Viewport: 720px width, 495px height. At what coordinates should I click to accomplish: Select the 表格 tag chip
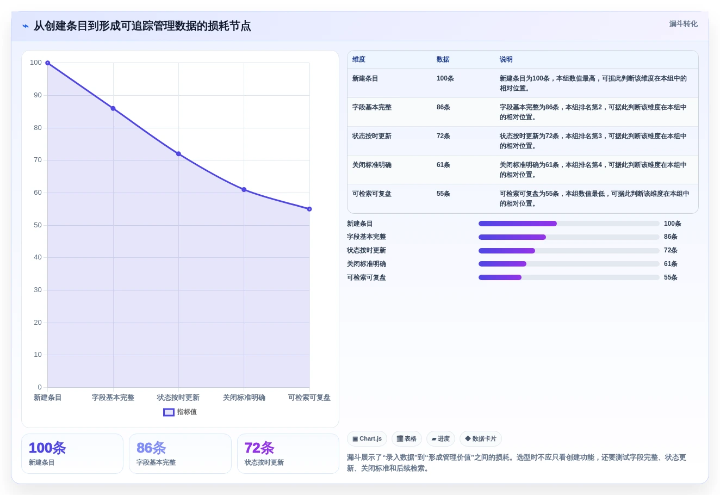click(x=407, y=439)
